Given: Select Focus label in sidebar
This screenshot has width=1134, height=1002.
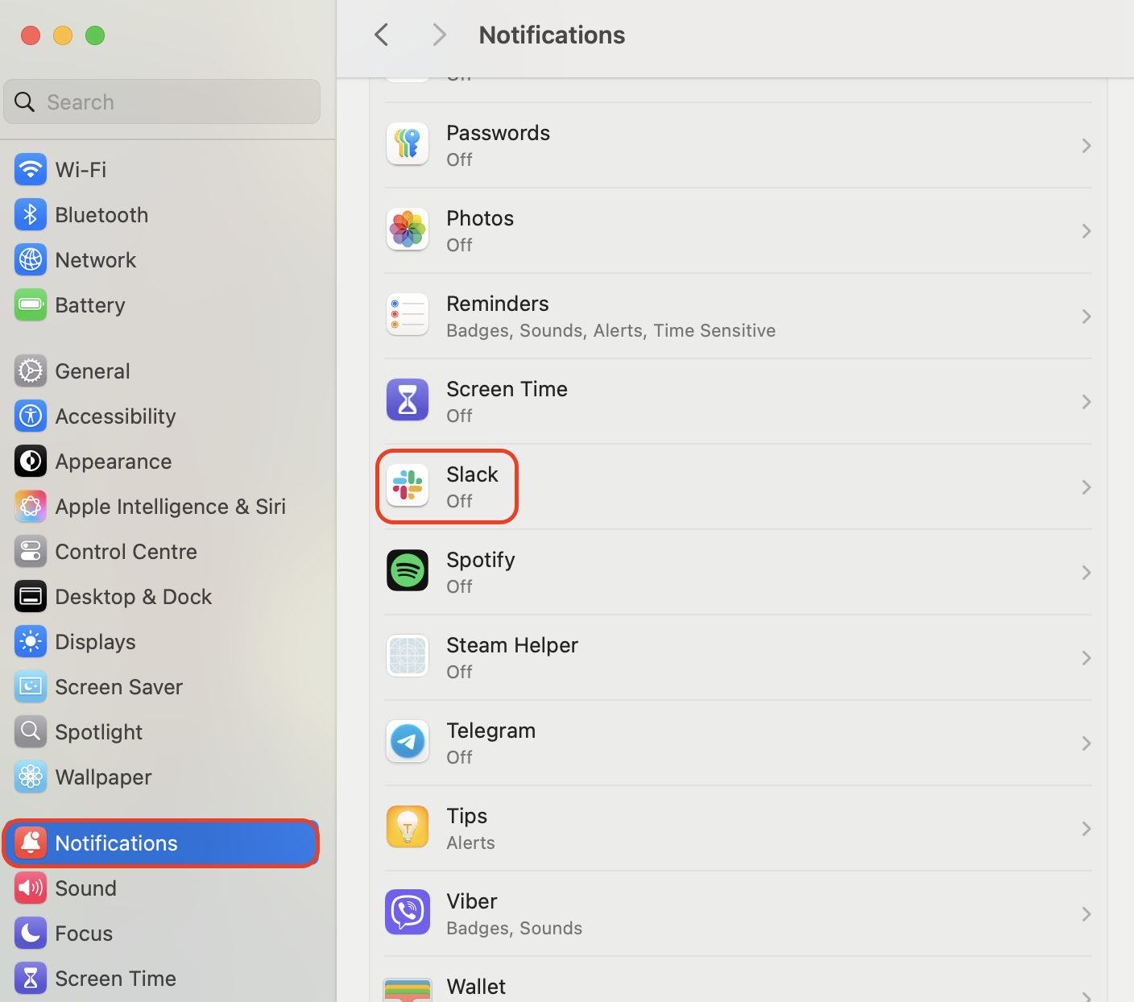Looking at the screenshot, I should pos(84,934).
